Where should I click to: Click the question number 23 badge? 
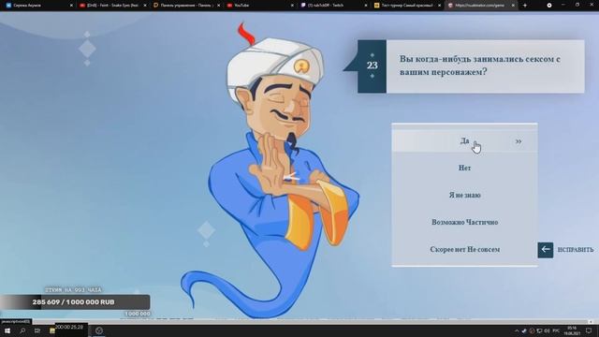(x=373, y=66)
